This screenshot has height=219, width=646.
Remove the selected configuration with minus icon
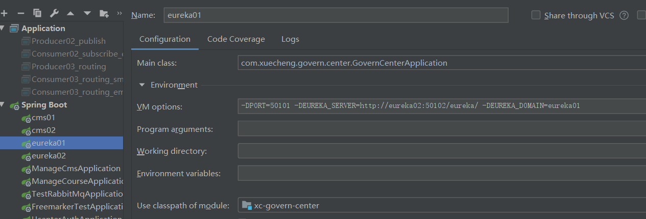(x=20, y=13)
